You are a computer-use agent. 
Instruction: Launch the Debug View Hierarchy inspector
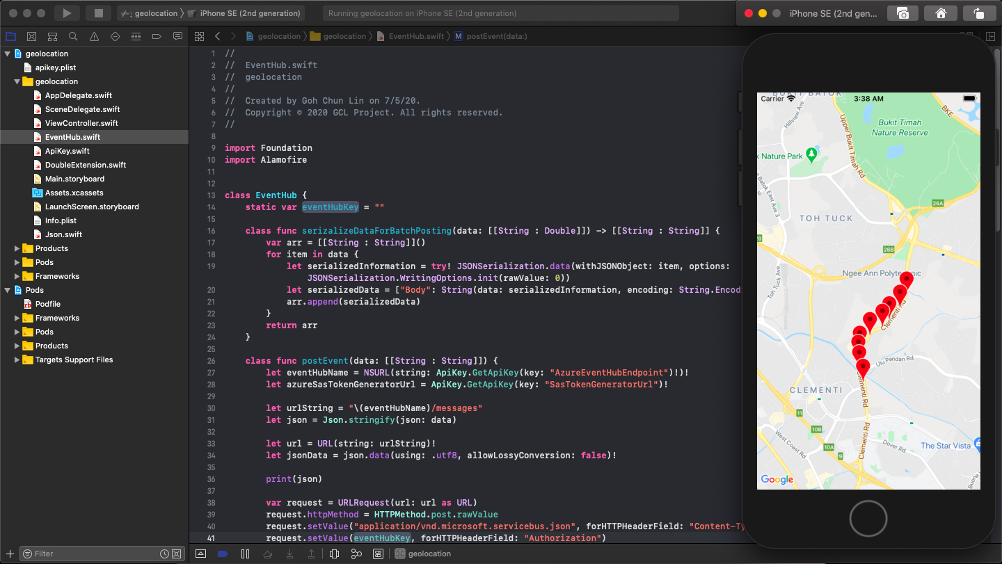point(335,554)
